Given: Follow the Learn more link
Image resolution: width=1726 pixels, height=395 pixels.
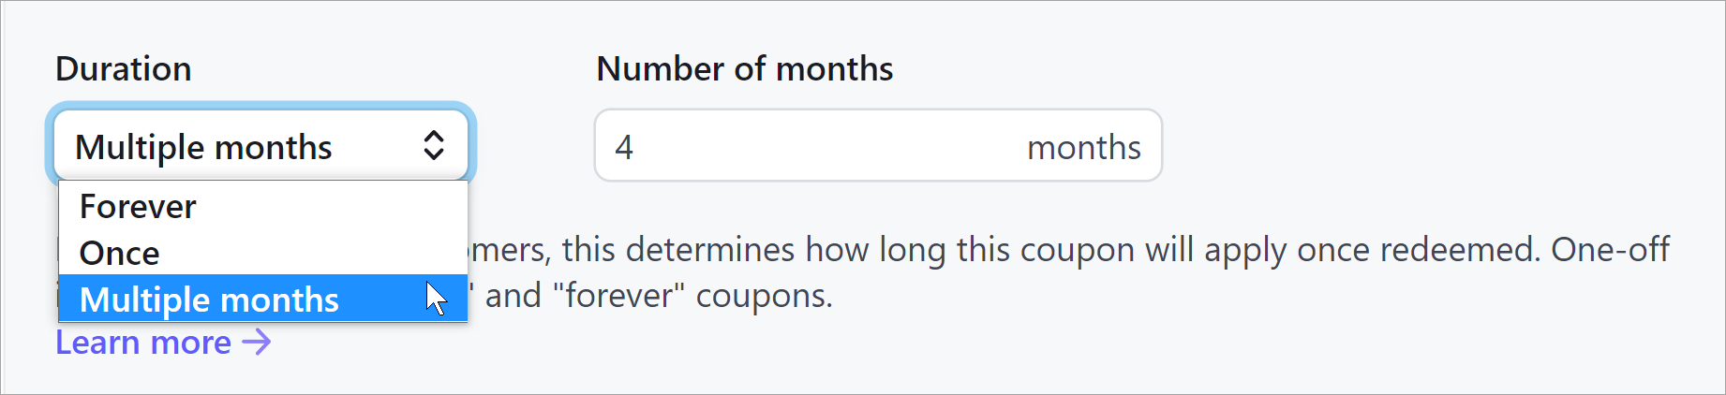Looking at the screenshot, I should (x=143, y=343).
